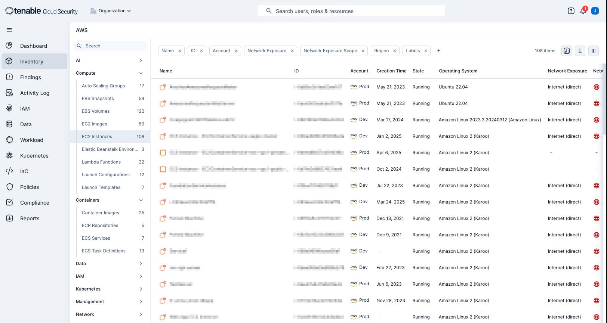Click the export download icon
607x323 pixels.
pyautogui.click(x=580, y=51)
